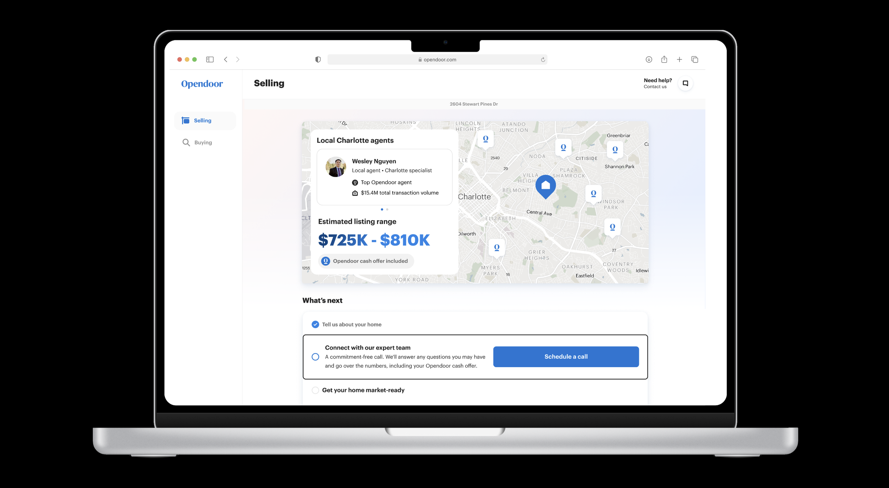This screenshot has width=889, height=488.
Task: Open Safari downloads icon
Action: (649, 59)
